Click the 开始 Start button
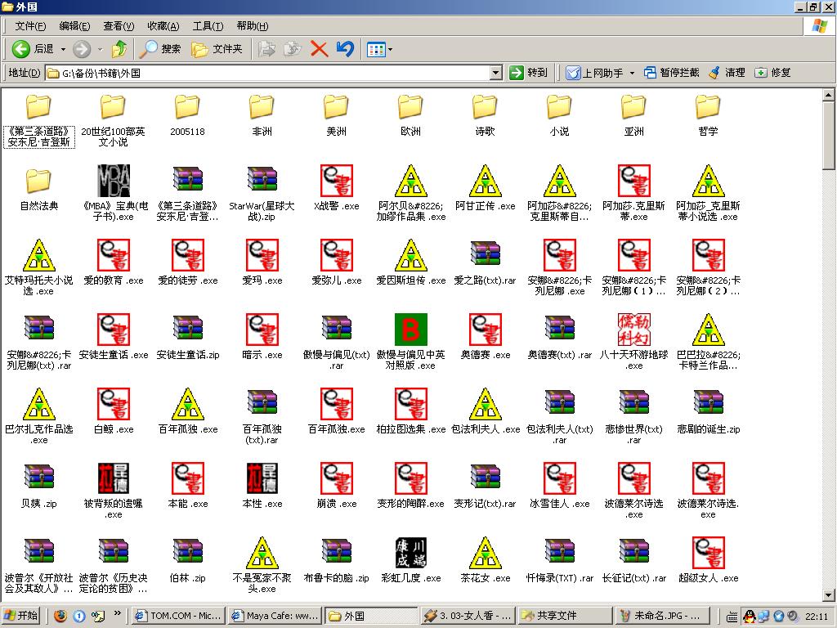Viewport: 837px width, 628px height. pyautogui.click(x=21, y=616)
